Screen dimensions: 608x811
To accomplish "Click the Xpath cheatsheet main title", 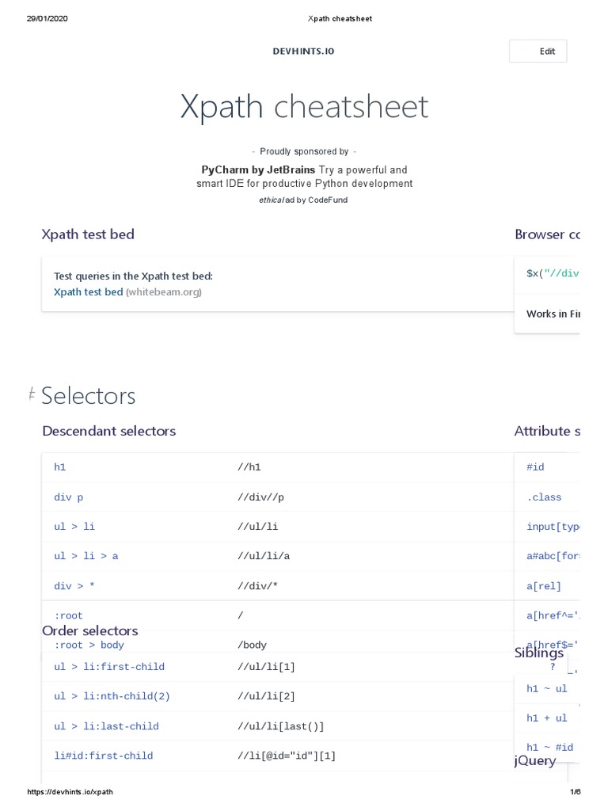I will pos(304,107).
